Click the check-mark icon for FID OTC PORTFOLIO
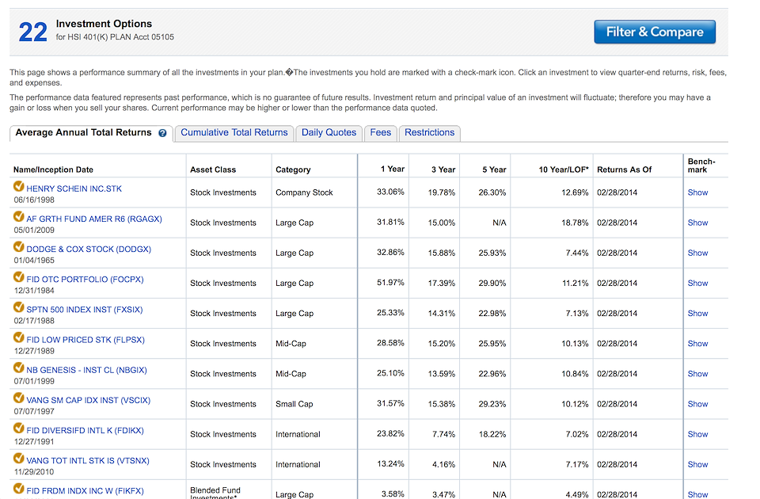760x499 pixels. (x=19, y=277)
